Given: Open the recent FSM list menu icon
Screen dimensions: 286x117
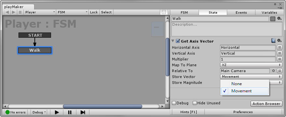Looking at the screenshot, I should click(20, 12).
